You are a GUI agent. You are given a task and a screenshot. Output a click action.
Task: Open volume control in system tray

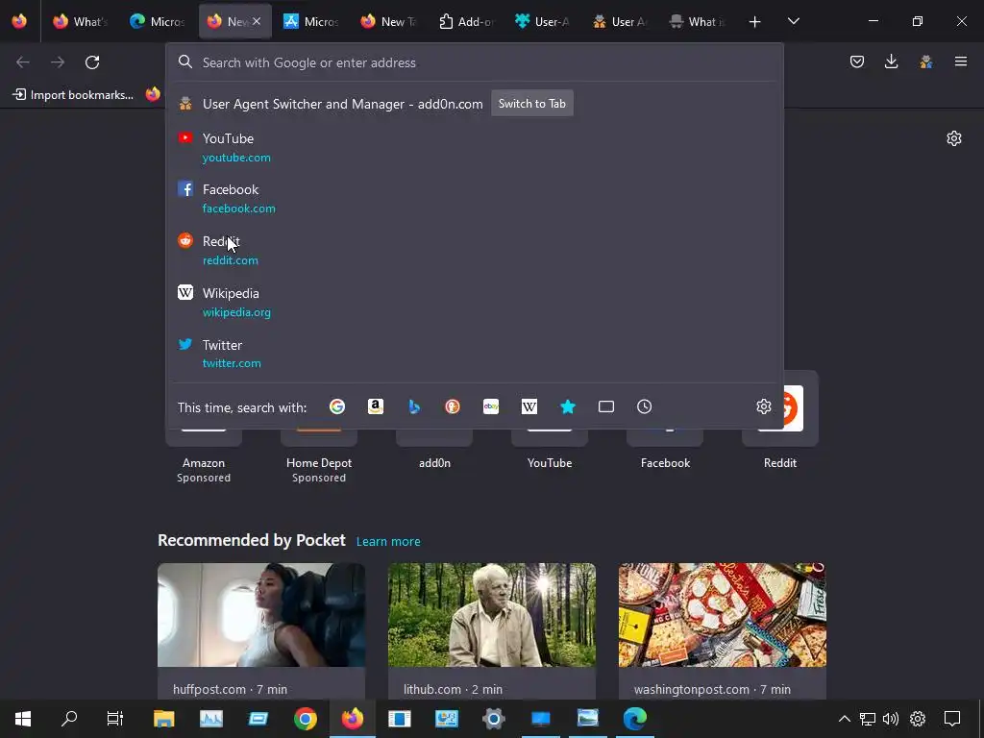(890, 719)
